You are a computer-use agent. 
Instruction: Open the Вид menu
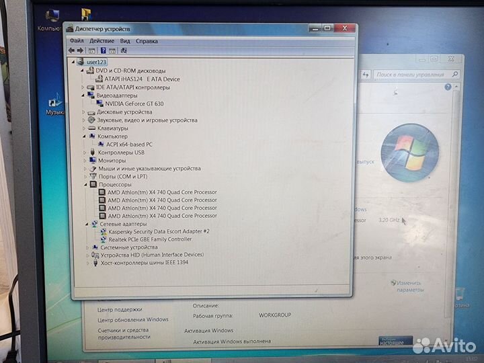click(x=125, y=41)
